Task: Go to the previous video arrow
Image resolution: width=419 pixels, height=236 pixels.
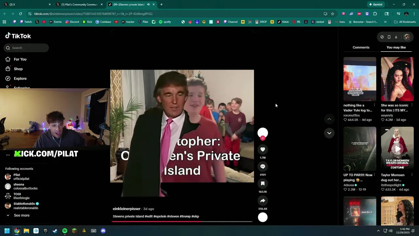Action: pos(329,119)
